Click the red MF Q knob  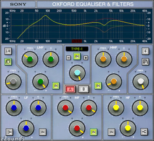(x=89, y=108)
